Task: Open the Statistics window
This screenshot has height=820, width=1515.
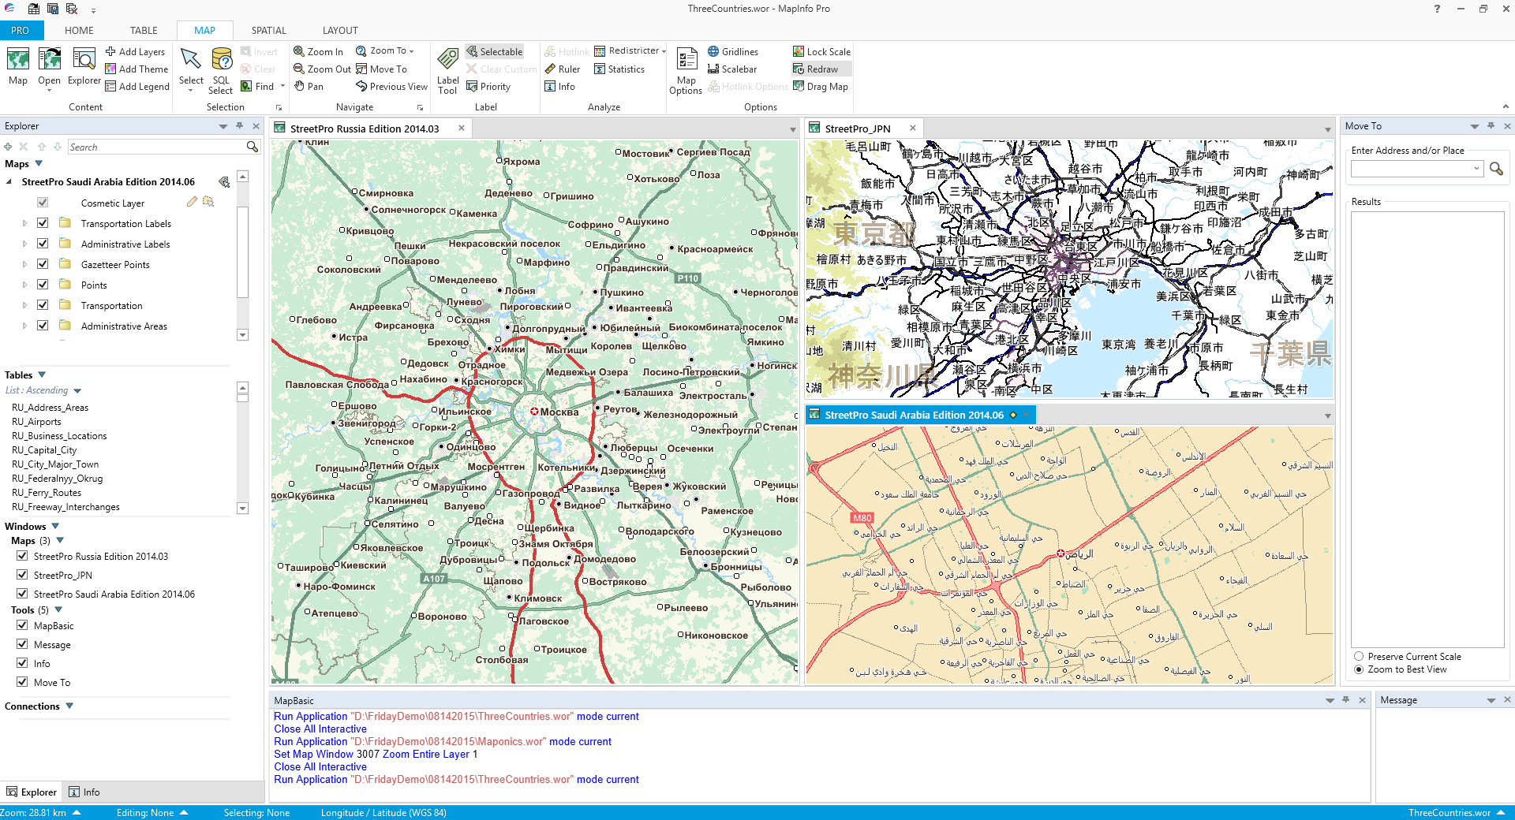Action: [x=619, y=69]
